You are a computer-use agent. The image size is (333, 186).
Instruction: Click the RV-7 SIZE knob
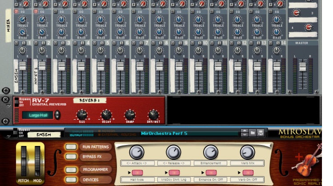pyautogui.click(x=82, y=115)
